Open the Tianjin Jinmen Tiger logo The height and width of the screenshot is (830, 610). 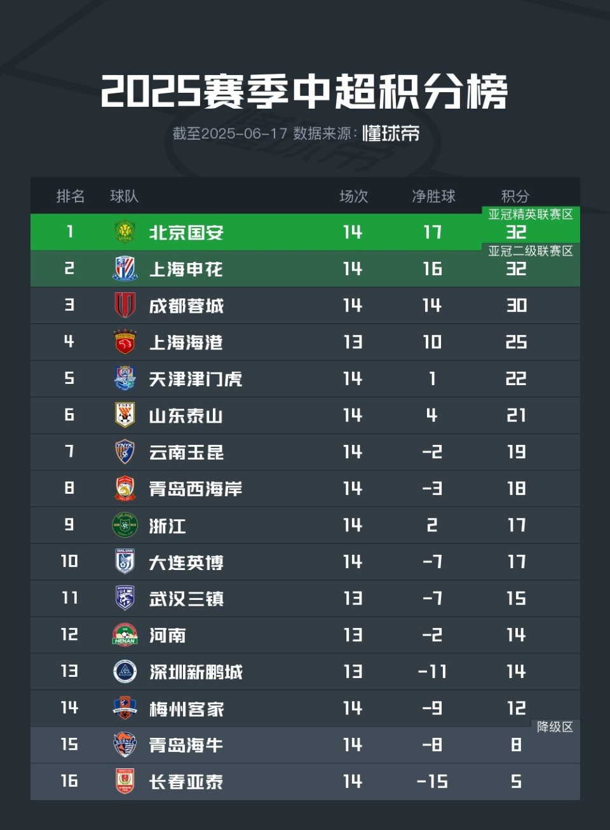pos(125,379)
